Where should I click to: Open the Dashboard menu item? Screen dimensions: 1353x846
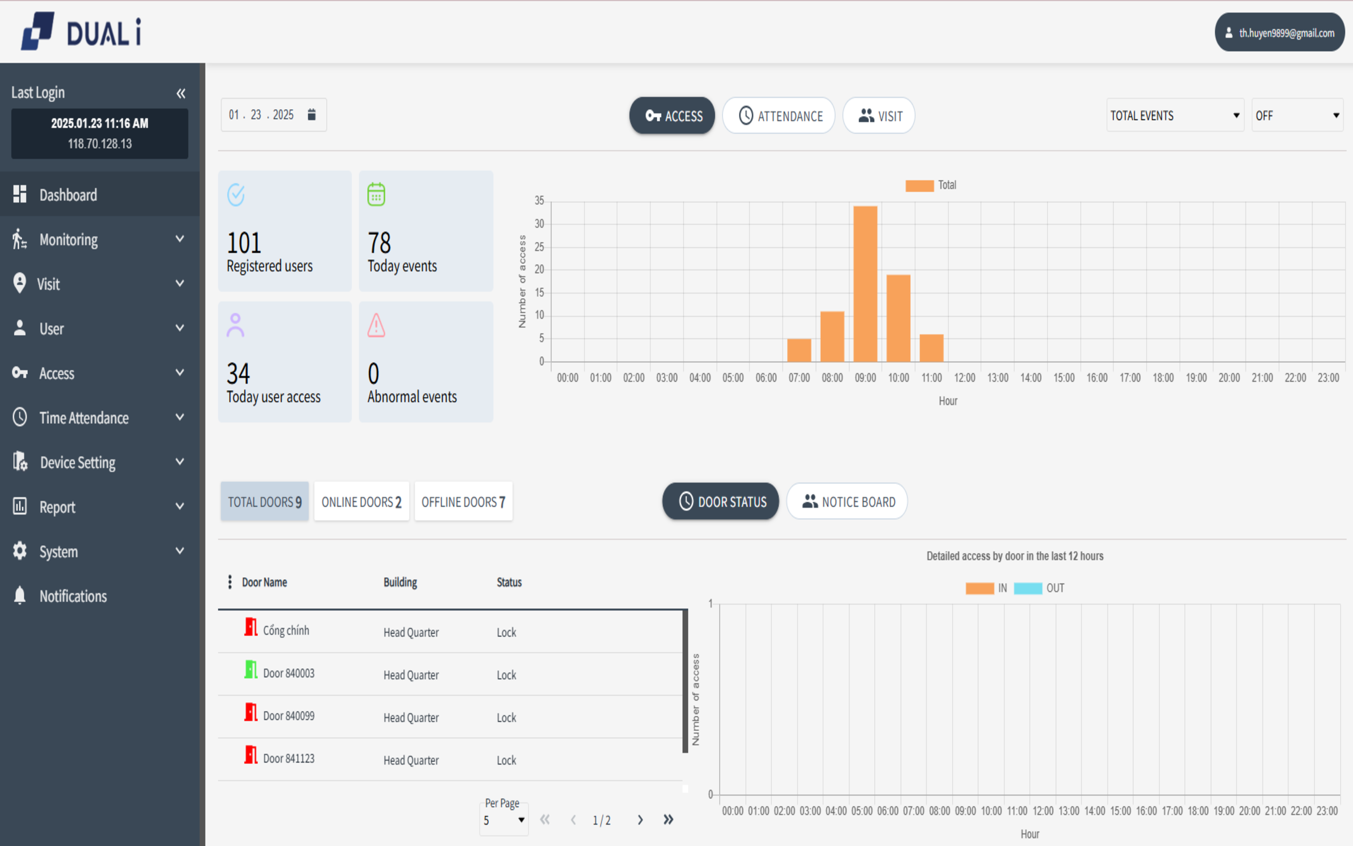point(99,194)
